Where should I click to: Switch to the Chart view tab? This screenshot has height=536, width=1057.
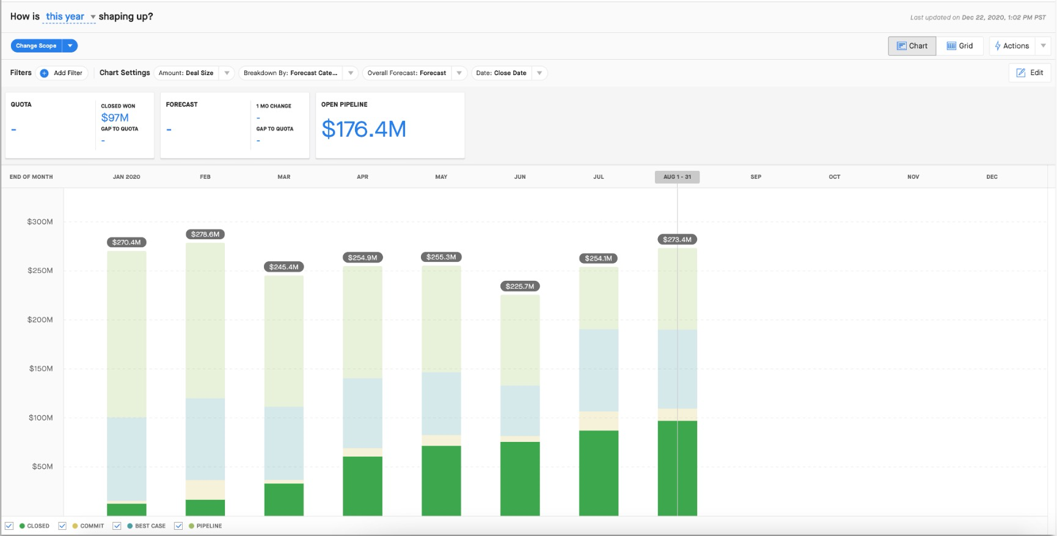click(912, 46)
